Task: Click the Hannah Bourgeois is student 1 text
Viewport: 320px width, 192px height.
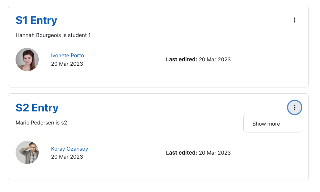Action: click(53, 35)
